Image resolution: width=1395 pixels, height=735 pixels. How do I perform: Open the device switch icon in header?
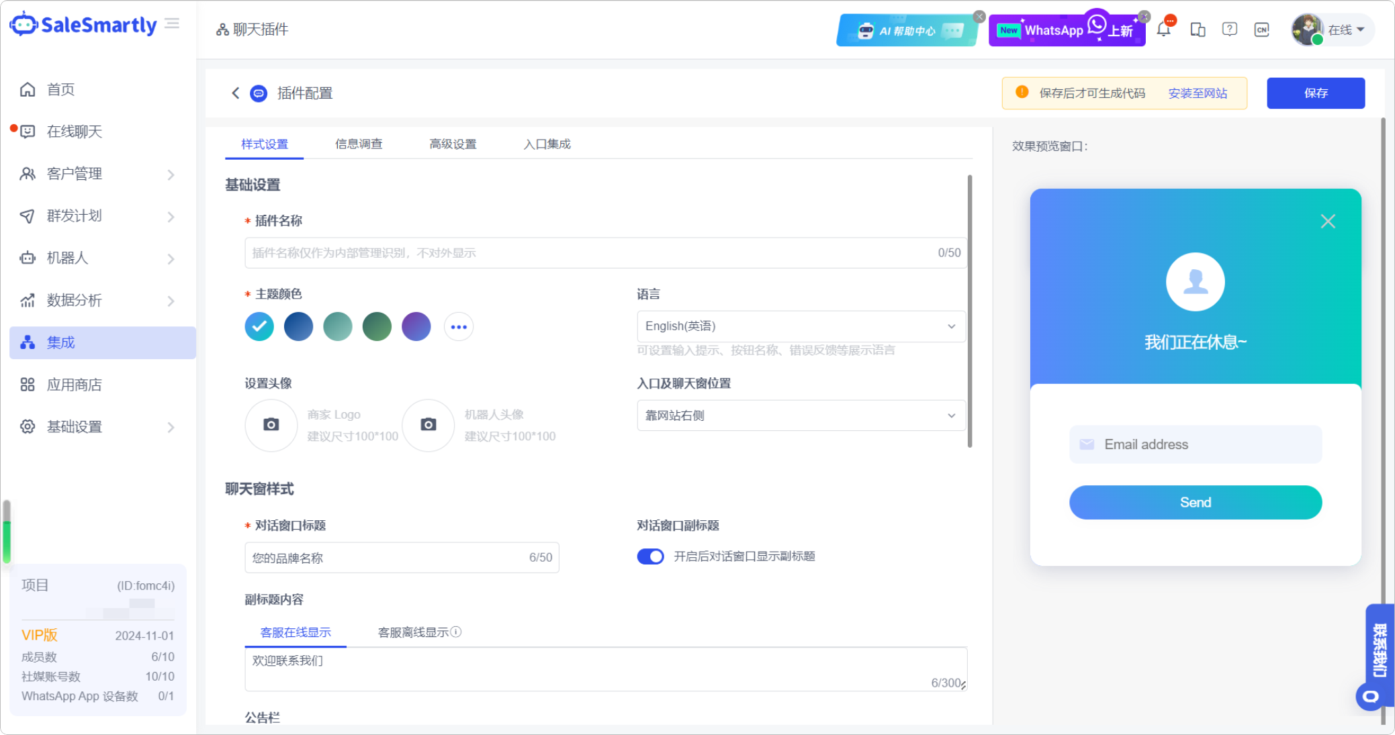(x=1197, y=30)
